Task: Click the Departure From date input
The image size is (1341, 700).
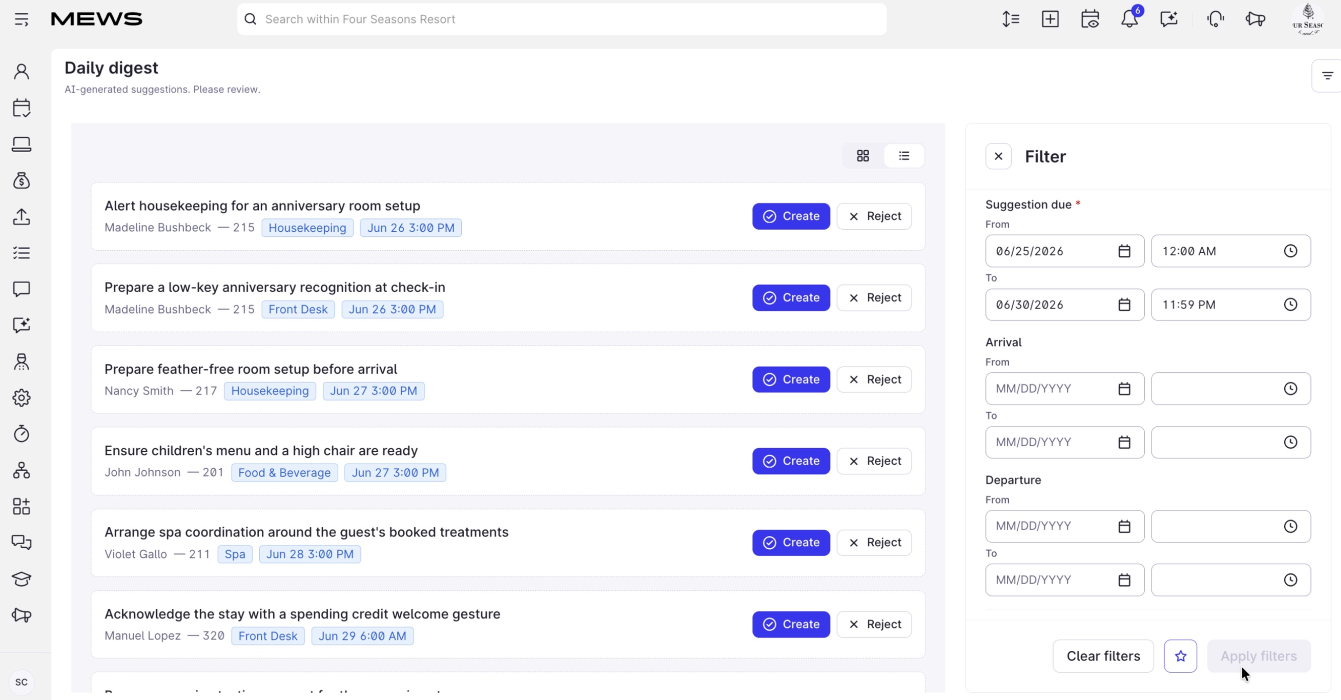Action: click(1065, 526)
